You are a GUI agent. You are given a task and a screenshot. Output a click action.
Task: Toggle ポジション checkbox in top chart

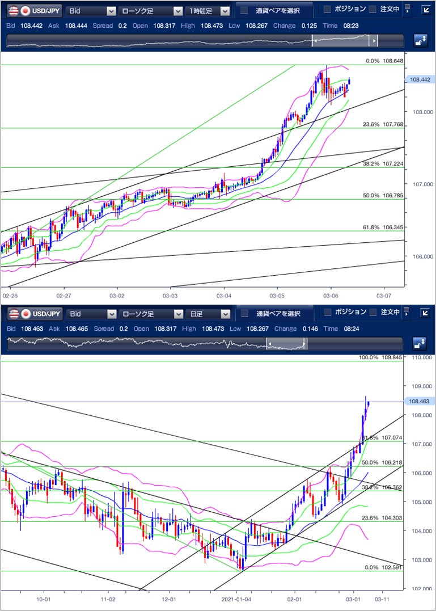point(327,10)
